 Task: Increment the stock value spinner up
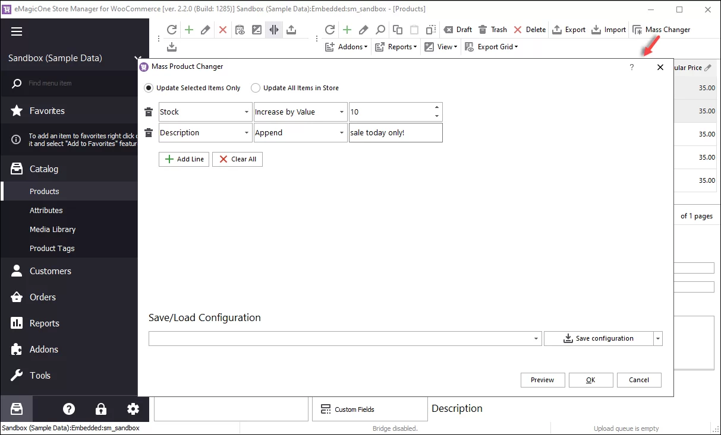pos(437,108)
